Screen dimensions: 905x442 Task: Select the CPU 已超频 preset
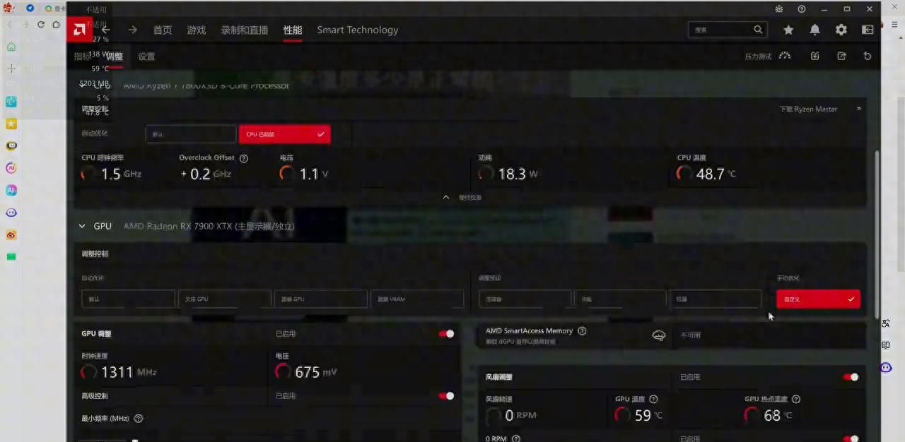pyautogui.click(x=284, y=134)
